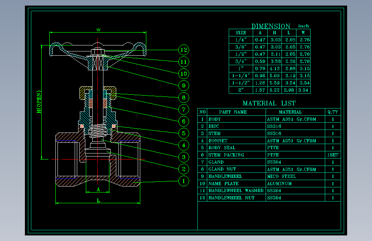The width and height of the screenshot is (372, 241).
Task: Click the DIMENSION table title
Action: (271, 26)
